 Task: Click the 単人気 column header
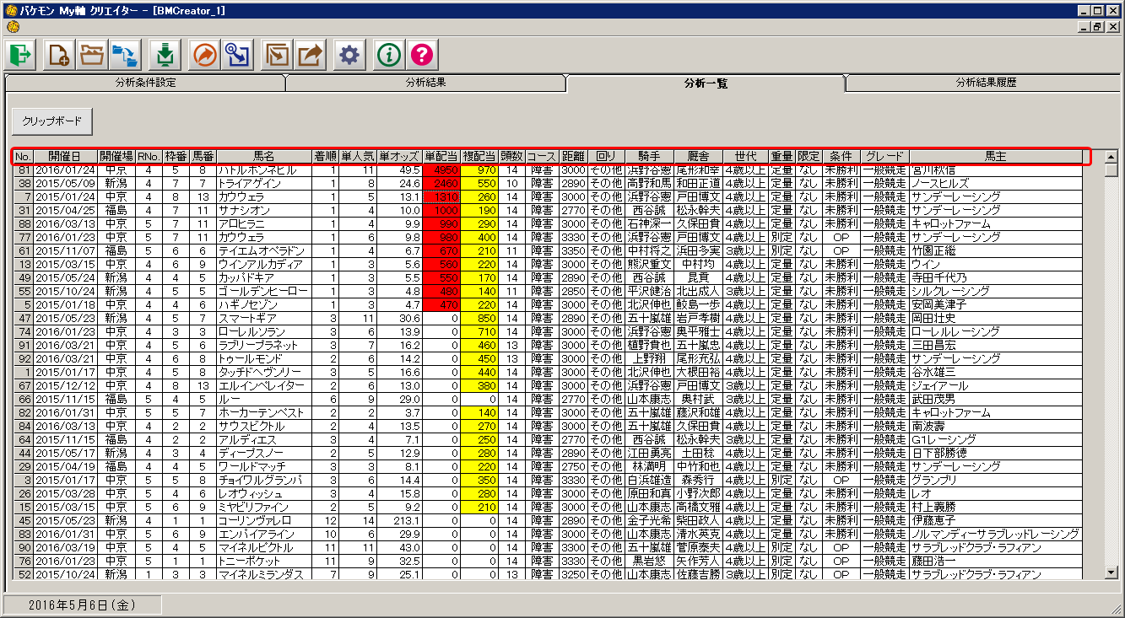pos(357,156)
